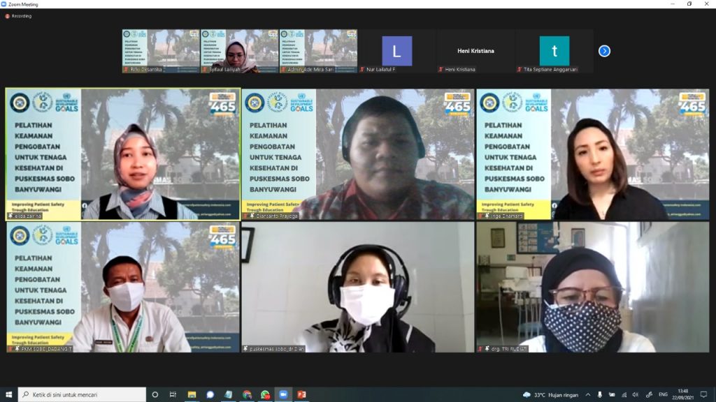The width and height of the screenshot is (716, 402).
Task: Click the microphone tray icon
Action: coord(599,395)
